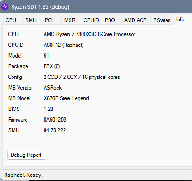Screen dimensions: 192x181
Task: Click the Config 2 CCD / 2 CCX value
Action: [x=82, y=77]
